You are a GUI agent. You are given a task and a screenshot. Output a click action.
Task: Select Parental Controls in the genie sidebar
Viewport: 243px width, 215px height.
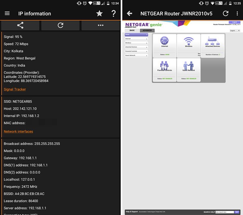tap(136, 51)
